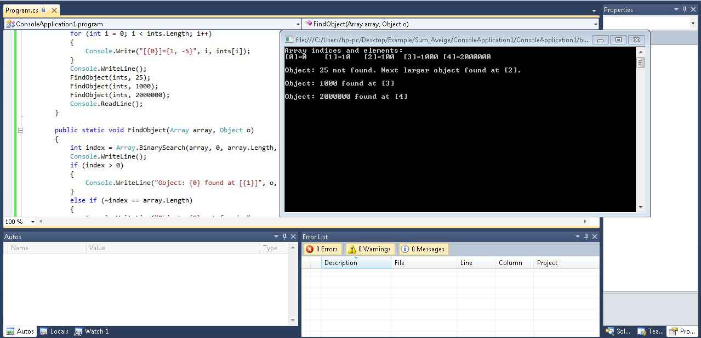Click the Line column header
Screen dimensions: 701x338
click(x=466, y=263)
